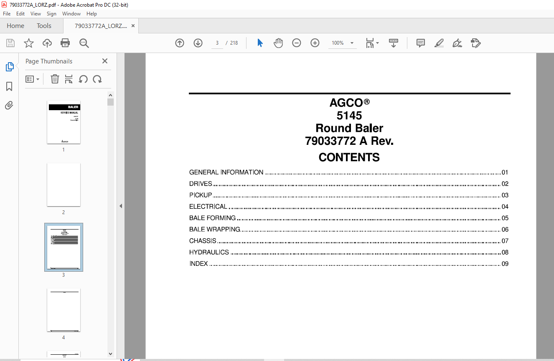Rotate pages clockwise
Viewport: 554px width, 361px height.
pos(97,79)
